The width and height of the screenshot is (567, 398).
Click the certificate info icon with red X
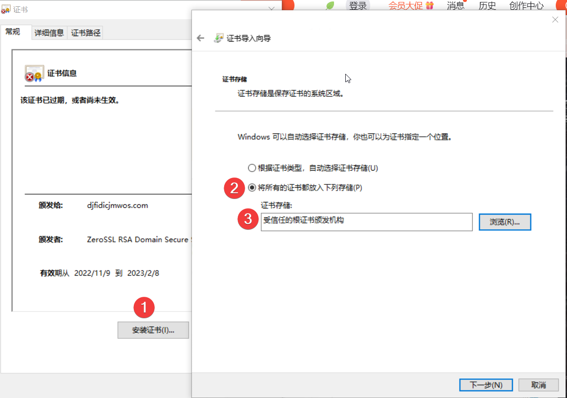tap(34, 73)
